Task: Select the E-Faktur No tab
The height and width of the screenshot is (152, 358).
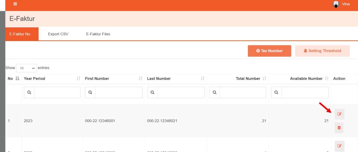Action: pos(20,34)
